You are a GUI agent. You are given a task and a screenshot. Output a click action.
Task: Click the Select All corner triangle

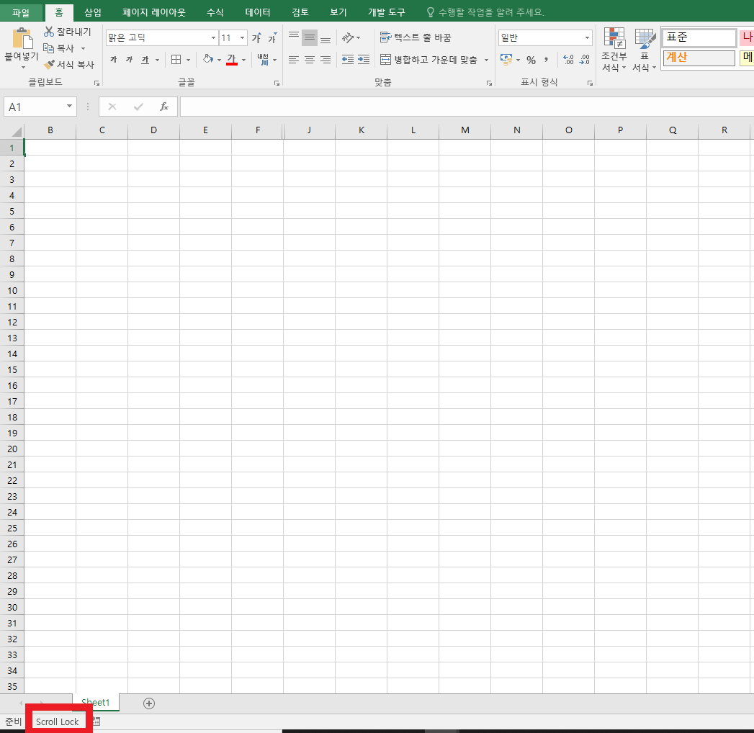(16, 132)
